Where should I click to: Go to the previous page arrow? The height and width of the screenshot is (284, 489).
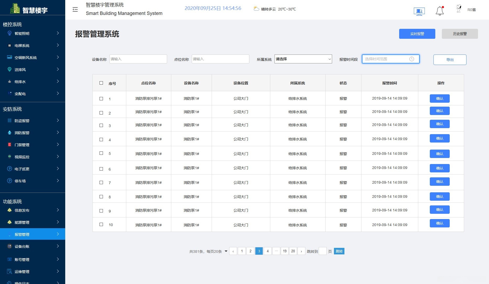233,251
